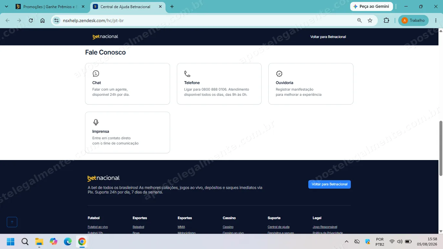Click the Betnacional logo in footer

(x=104, y=178)
